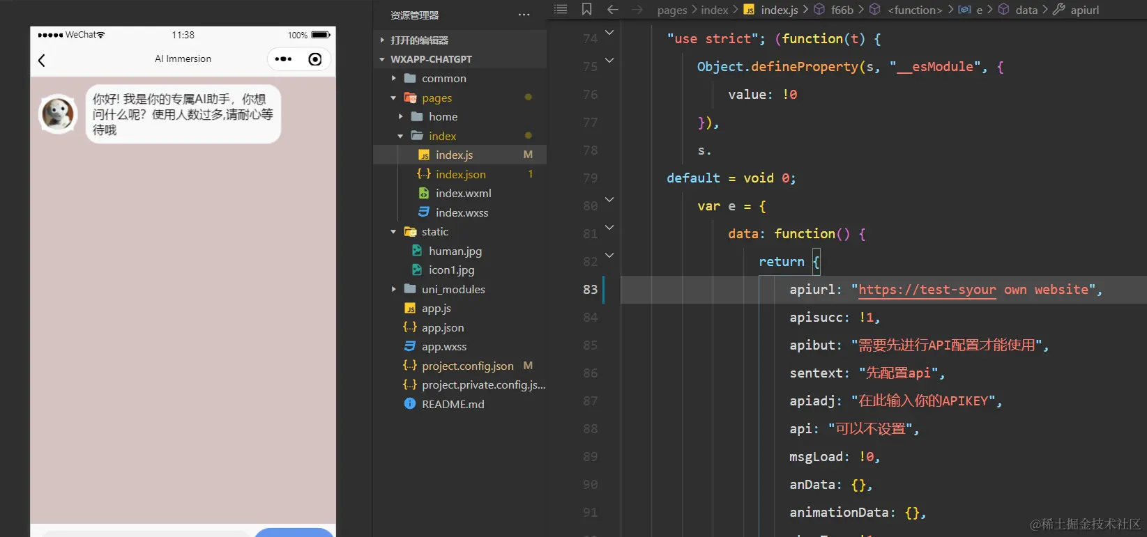Click the AI assistant avatar image
Screen dimensions: 1147x537
[x=57, y=114]
